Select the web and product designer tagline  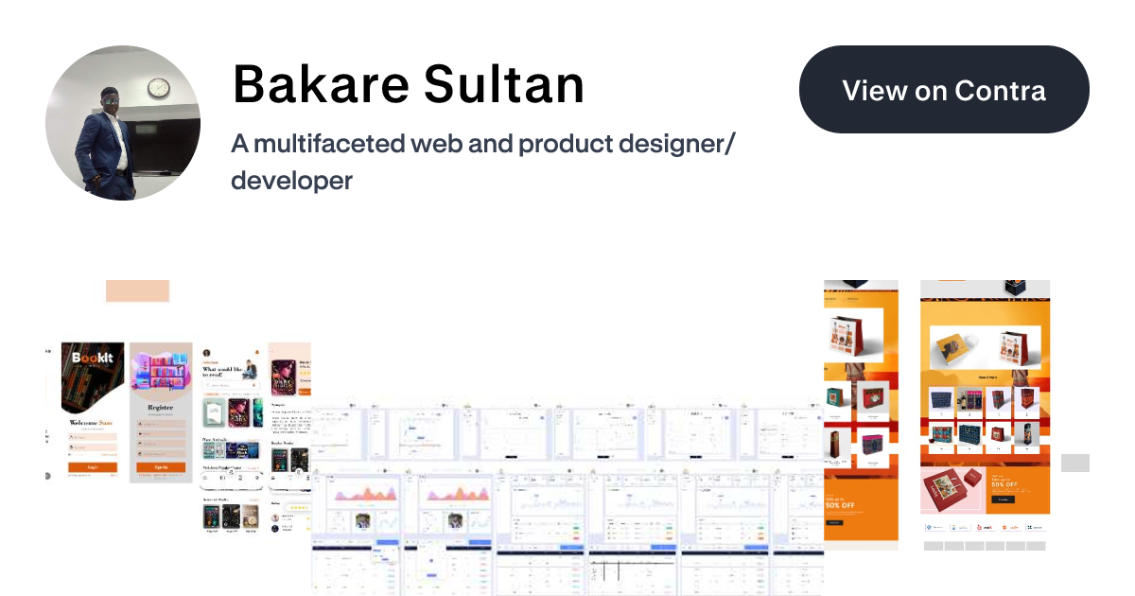pos(483,162)
